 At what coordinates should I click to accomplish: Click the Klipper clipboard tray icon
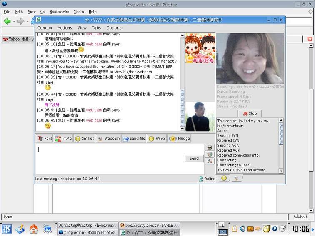point(235,229)
